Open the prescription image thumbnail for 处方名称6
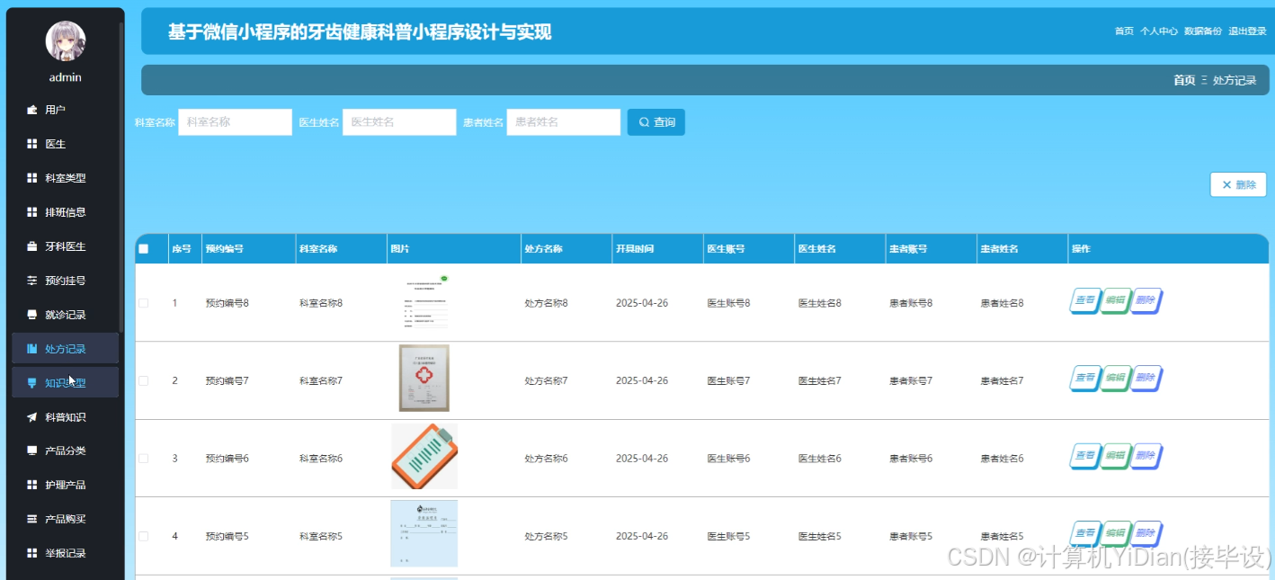1275x580 pixels. coord(424,456)
